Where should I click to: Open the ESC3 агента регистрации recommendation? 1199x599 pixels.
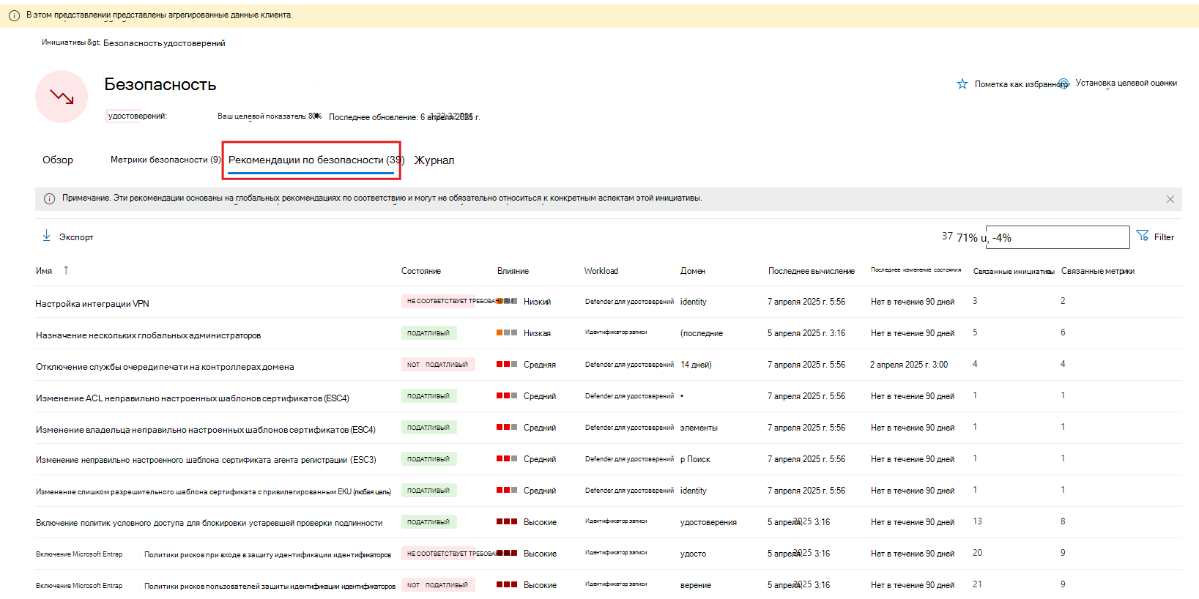[x=206, y=460]
